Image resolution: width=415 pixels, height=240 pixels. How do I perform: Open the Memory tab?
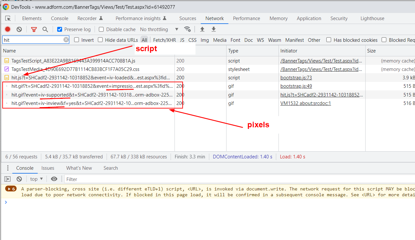point(279,18)
